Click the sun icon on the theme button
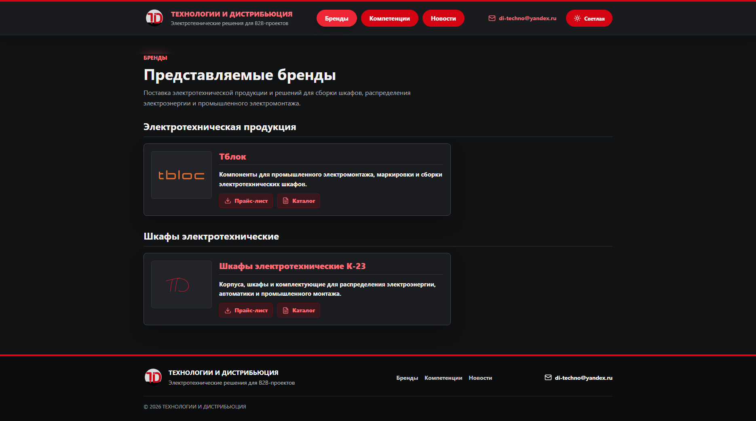The height and width of the screenshot is (421, 756). pos(577,18)
